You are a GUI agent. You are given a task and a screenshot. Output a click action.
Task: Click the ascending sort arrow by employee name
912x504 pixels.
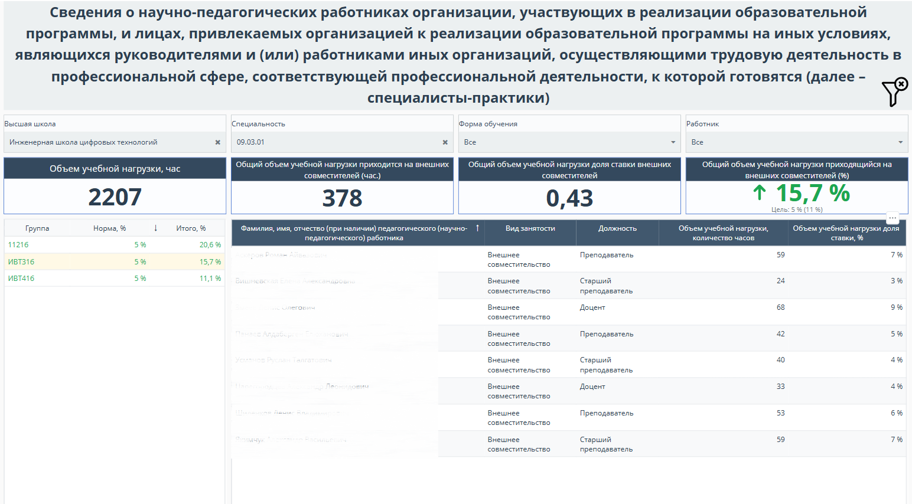point(477,228)
